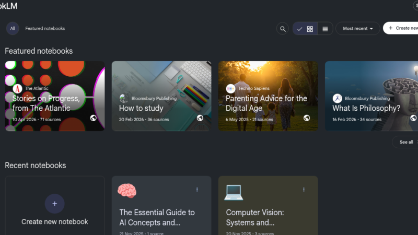Click globe icon on What Is Philosophy card
Screen dimensions: 418x235
click(413, 118)
